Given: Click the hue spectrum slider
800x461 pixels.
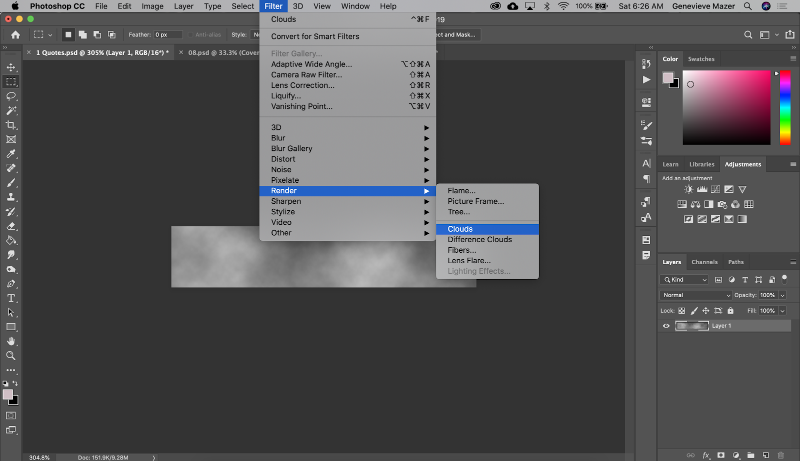Looking at the screenshot, I should point(785,107).
